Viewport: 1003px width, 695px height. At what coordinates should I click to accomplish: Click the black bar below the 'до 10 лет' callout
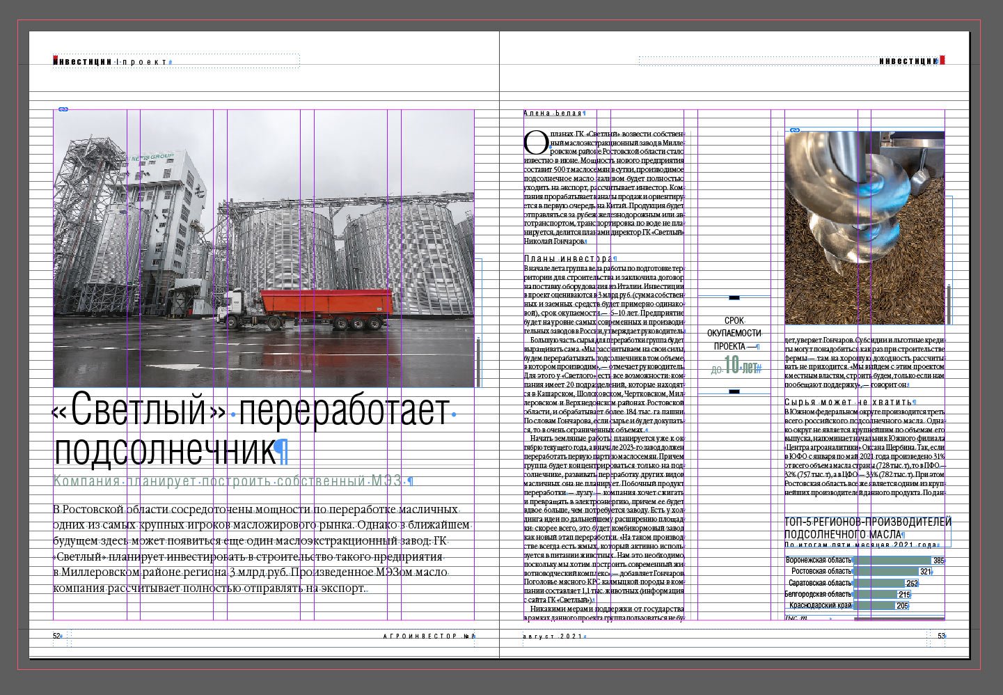click(x=734, y=392)
